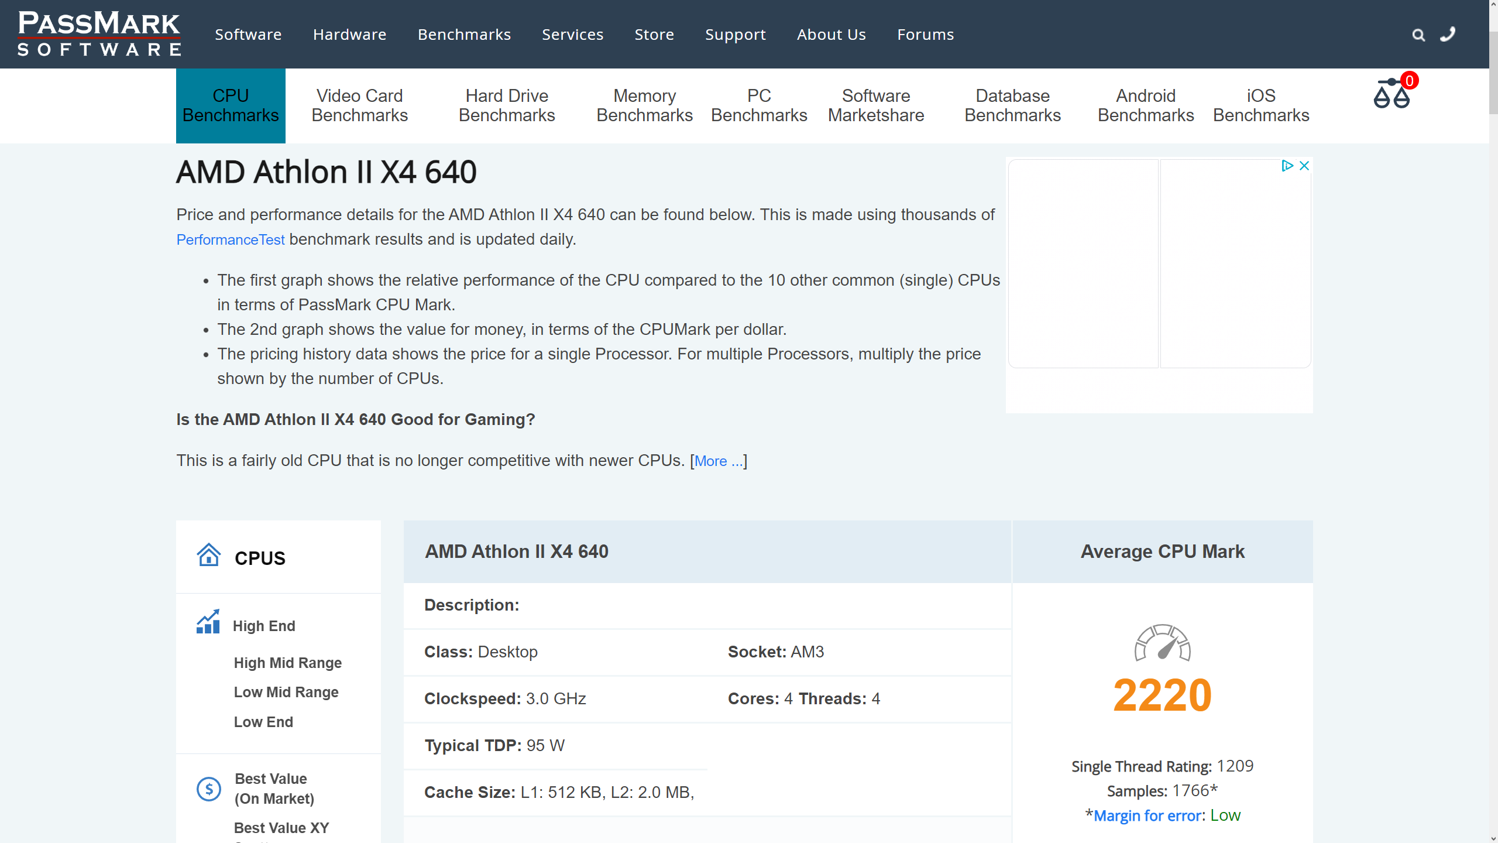Open the Margin for error link
Viewport: 1498px width, 843px height.
(1148, 815)
